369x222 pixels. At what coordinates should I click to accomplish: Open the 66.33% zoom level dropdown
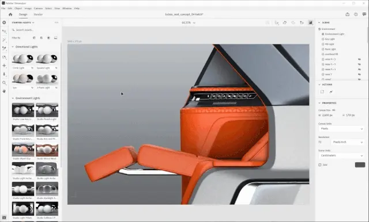[x=189, y=22]
